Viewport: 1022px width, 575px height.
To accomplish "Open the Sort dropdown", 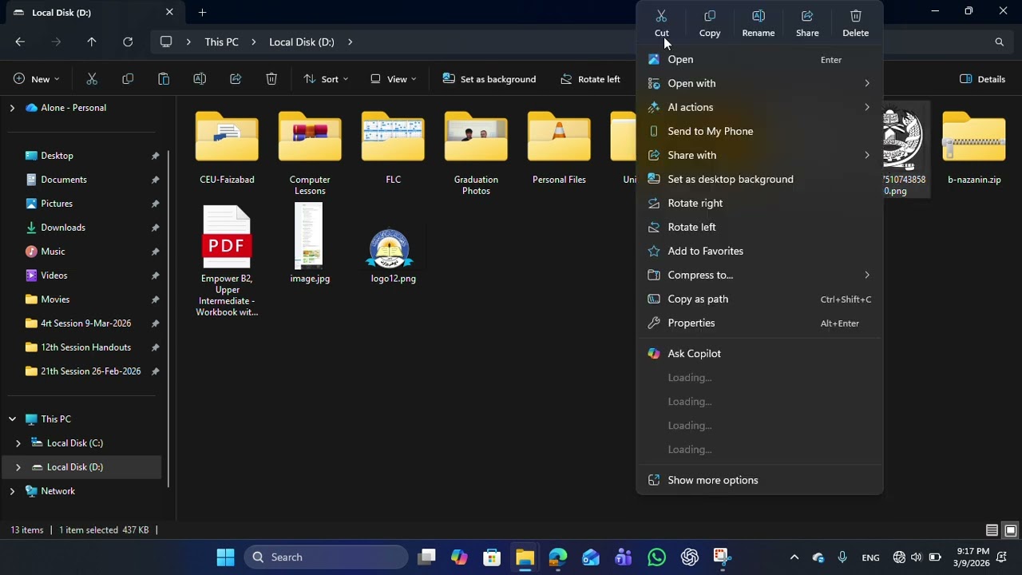I will point(326,79).
